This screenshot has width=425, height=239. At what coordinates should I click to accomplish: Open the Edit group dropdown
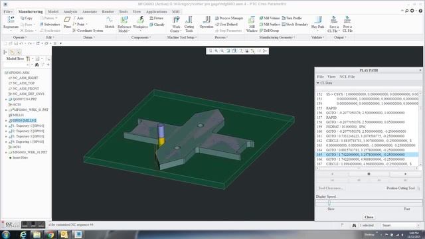pos(50,37)
